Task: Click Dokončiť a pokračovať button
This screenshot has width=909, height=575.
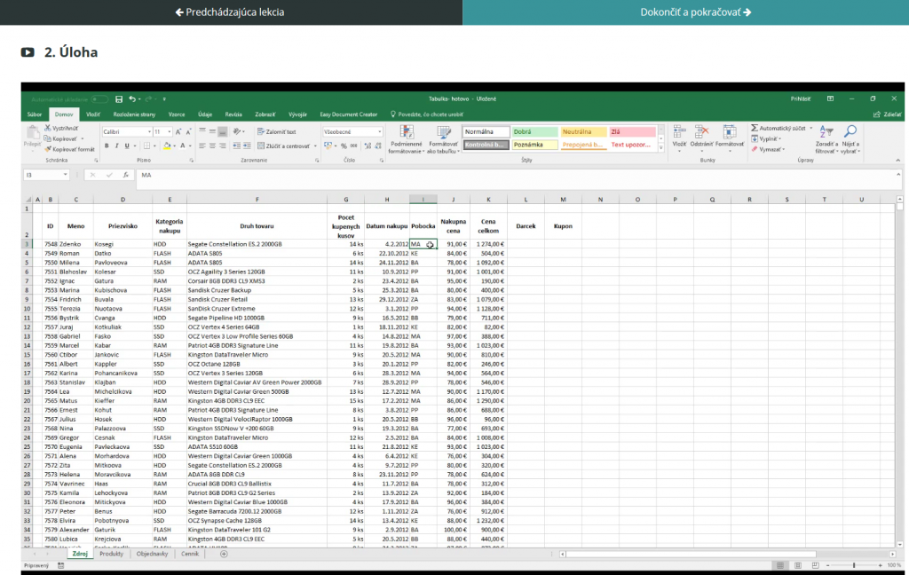Action: coord(686,12)
